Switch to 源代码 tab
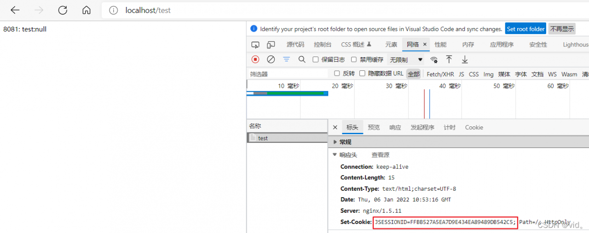The image size is (589, 233). pyautogui.click(x=295, y=45)
